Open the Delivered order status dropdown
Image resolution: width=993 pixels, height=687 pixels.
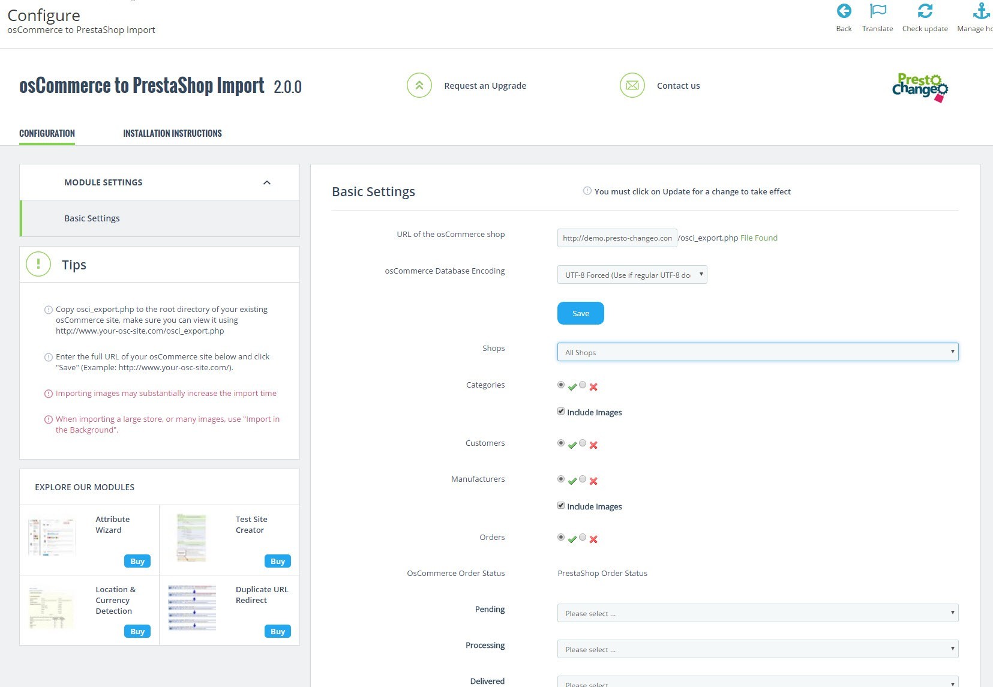[x=758, y=682]
